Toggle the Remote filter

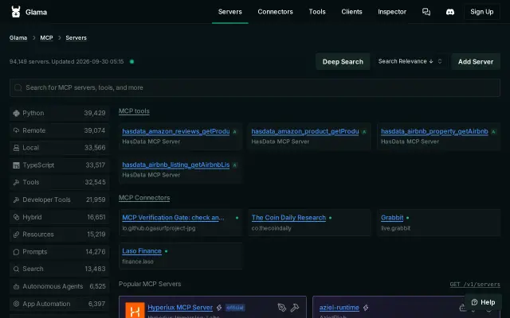click(x=59, y=130)
